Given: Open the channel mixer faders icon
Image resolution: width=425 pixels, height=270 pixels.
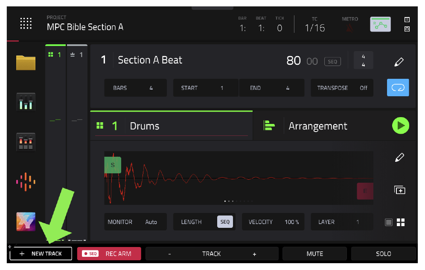Looking at the screenshot, I should pos(26,102).
